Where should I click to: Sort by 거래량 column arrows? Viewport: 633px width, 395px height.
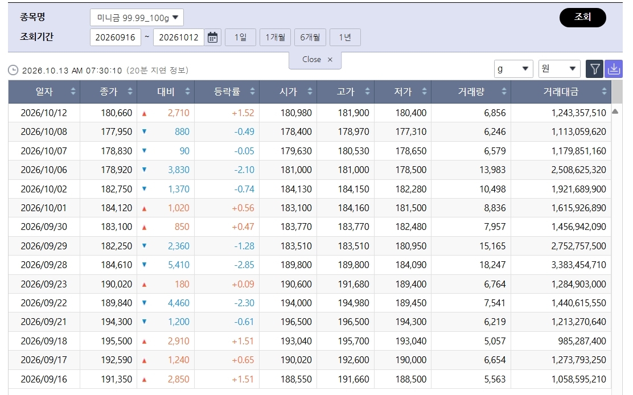click(x=504, y=92)
